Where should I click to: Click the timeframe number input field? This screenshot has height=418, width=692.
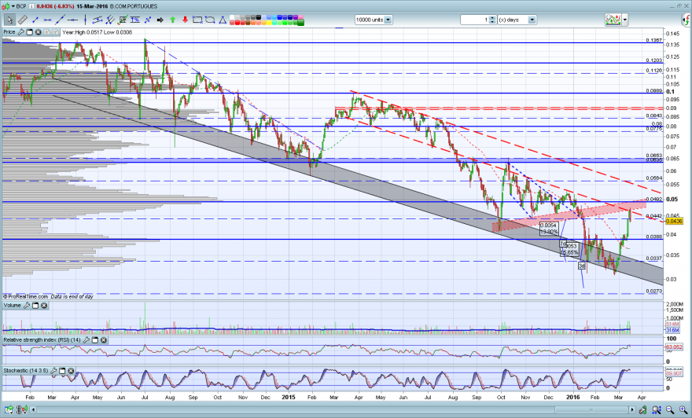475,20
